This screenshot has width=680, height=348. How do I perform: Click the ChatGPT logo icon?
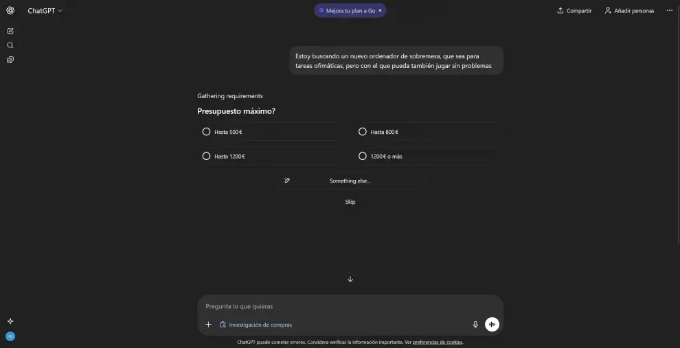[10, 10]
